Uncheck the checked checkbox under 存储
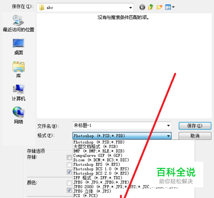The height and width of the screenshot is (198, 214). coord(69,172)
